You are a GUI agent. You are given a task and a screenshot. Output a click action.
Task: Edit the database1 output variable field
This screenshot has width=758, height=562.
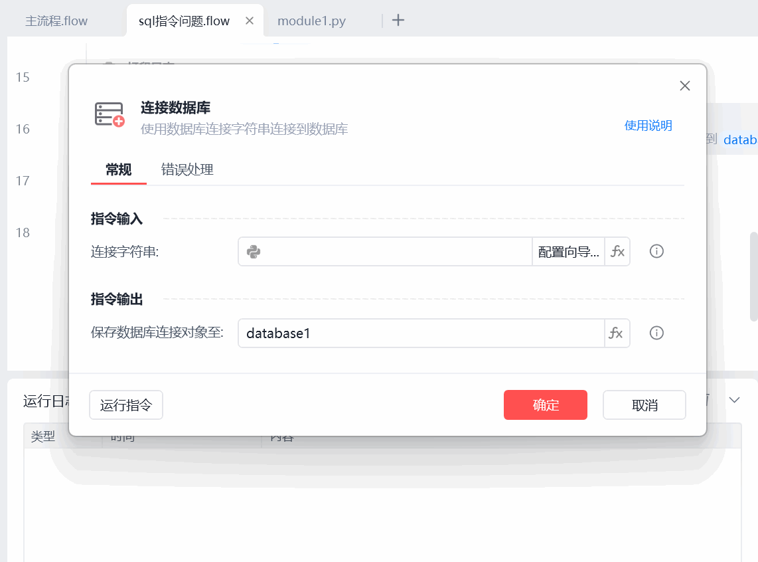coord(421,333)
